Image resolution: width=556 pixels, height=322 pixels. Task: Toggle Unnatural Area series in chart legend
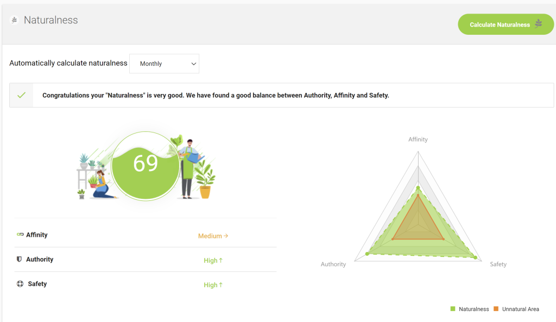coord(520,309)
